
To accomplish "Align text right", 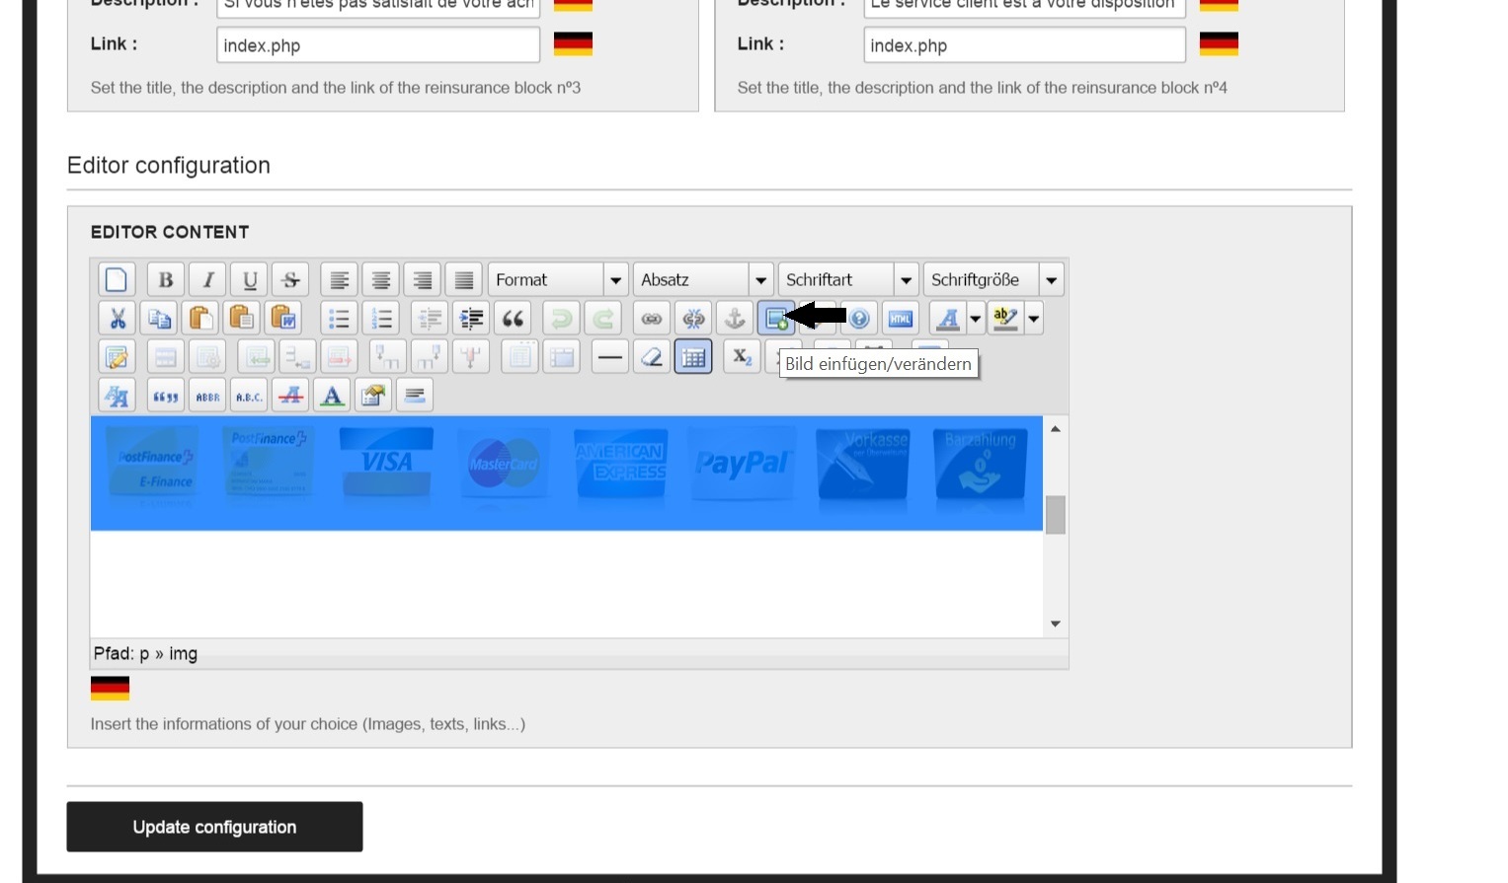I will click(x=423, y=280).
